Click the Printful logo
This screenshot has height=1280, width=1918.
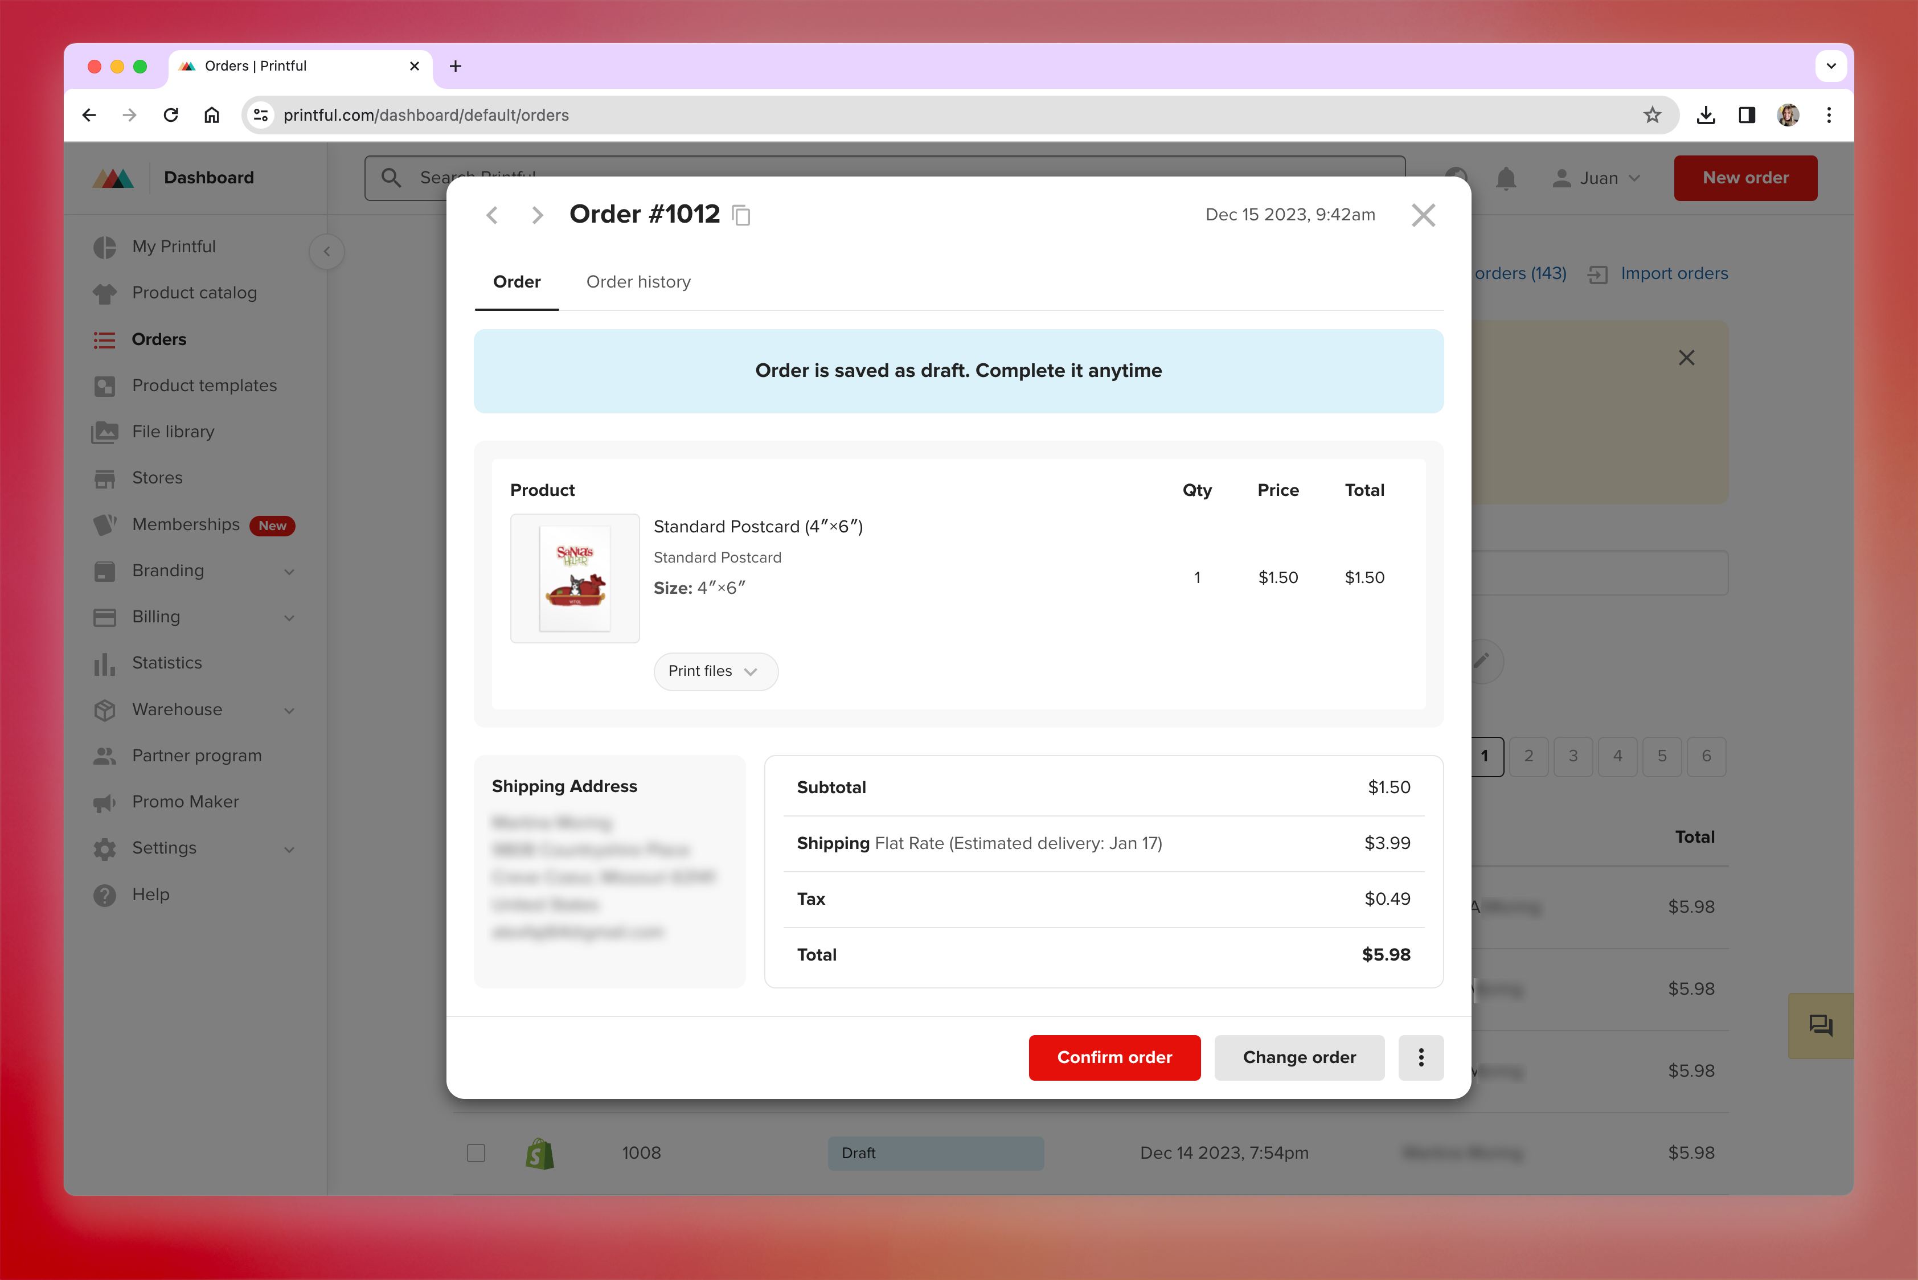pyautogui.click(x=113, y=178)
